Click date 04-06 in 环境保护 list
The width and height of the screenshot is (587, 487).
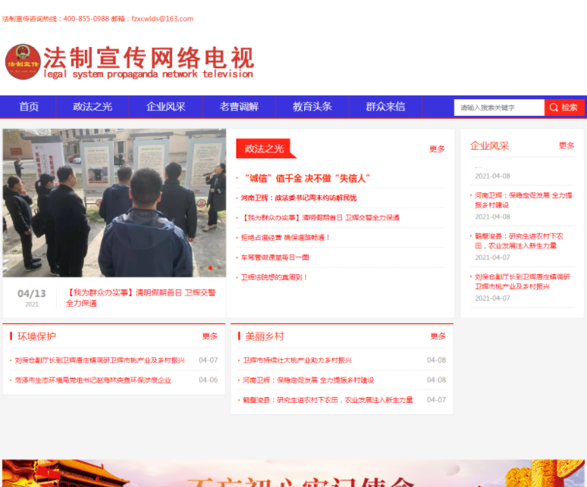208,379
